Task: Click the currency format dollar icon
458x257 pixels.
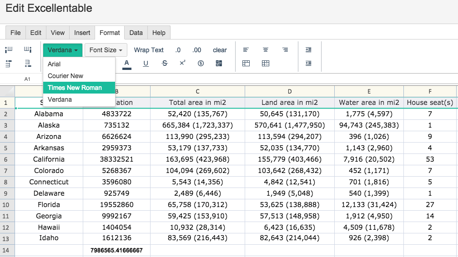Action: (x=201, y=64)
